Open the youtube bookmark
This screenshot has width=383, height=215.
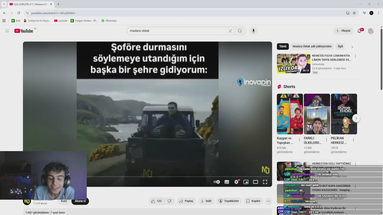pyautogui.click(x=61, y=21)
